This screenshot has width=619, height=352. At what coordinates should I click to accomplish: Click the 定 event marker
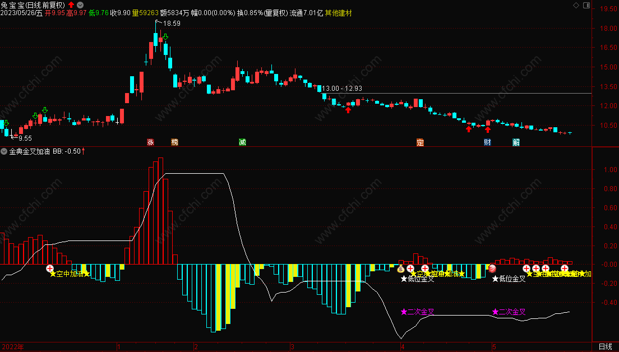click(420, 142)
